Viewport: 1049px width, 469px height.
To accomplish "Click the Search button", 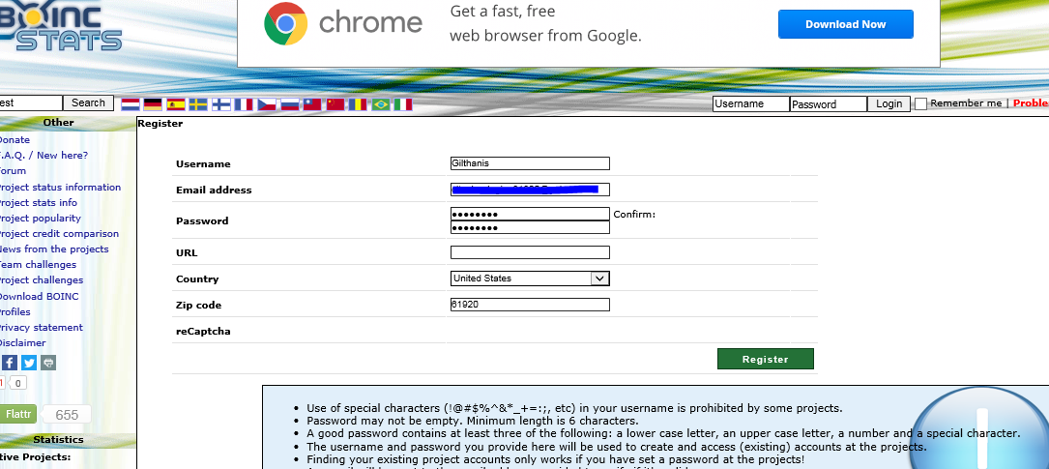I will [x=88, y=103].
